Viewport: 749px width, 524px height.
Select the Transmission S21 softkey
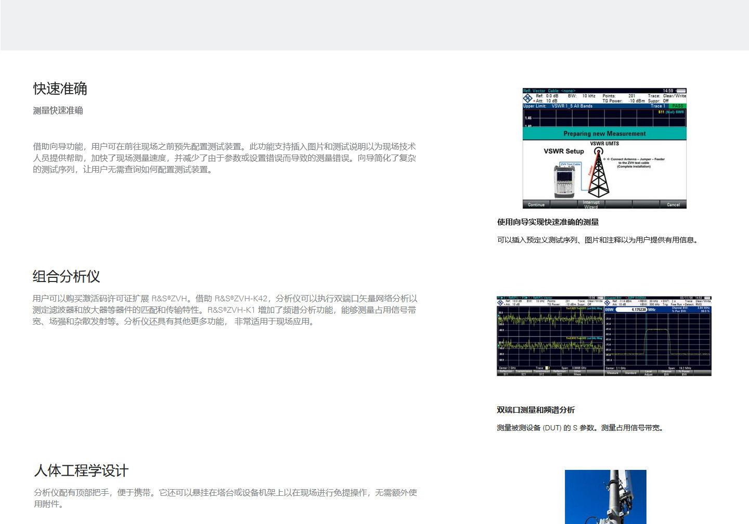pos(524,373)
